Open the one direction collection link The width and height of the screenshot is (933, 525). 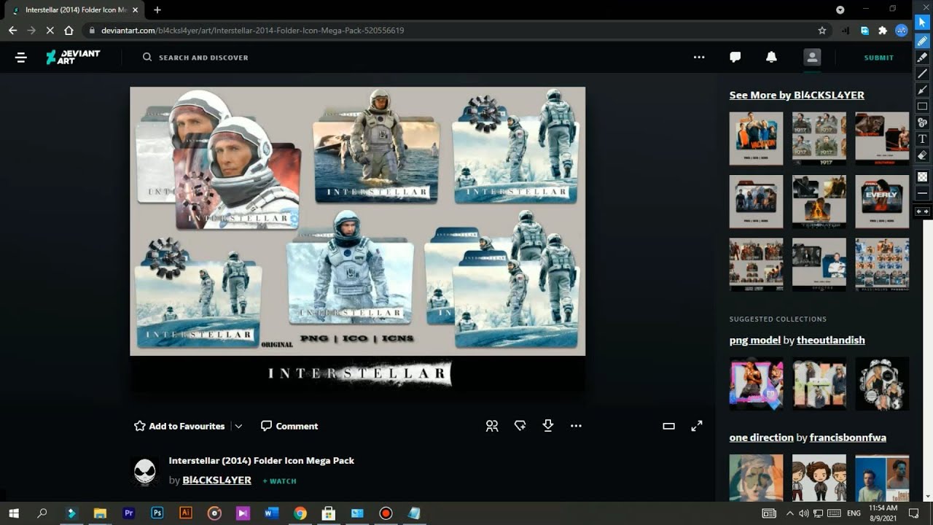point(761,437)
